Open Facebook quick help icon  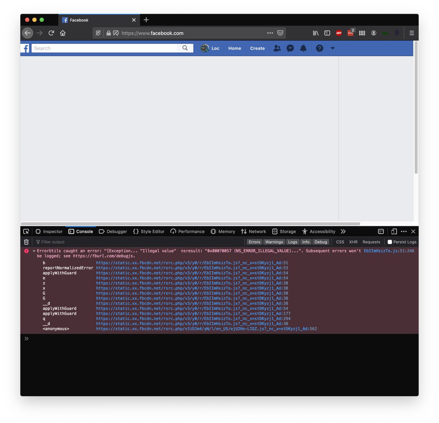point(319,48)
